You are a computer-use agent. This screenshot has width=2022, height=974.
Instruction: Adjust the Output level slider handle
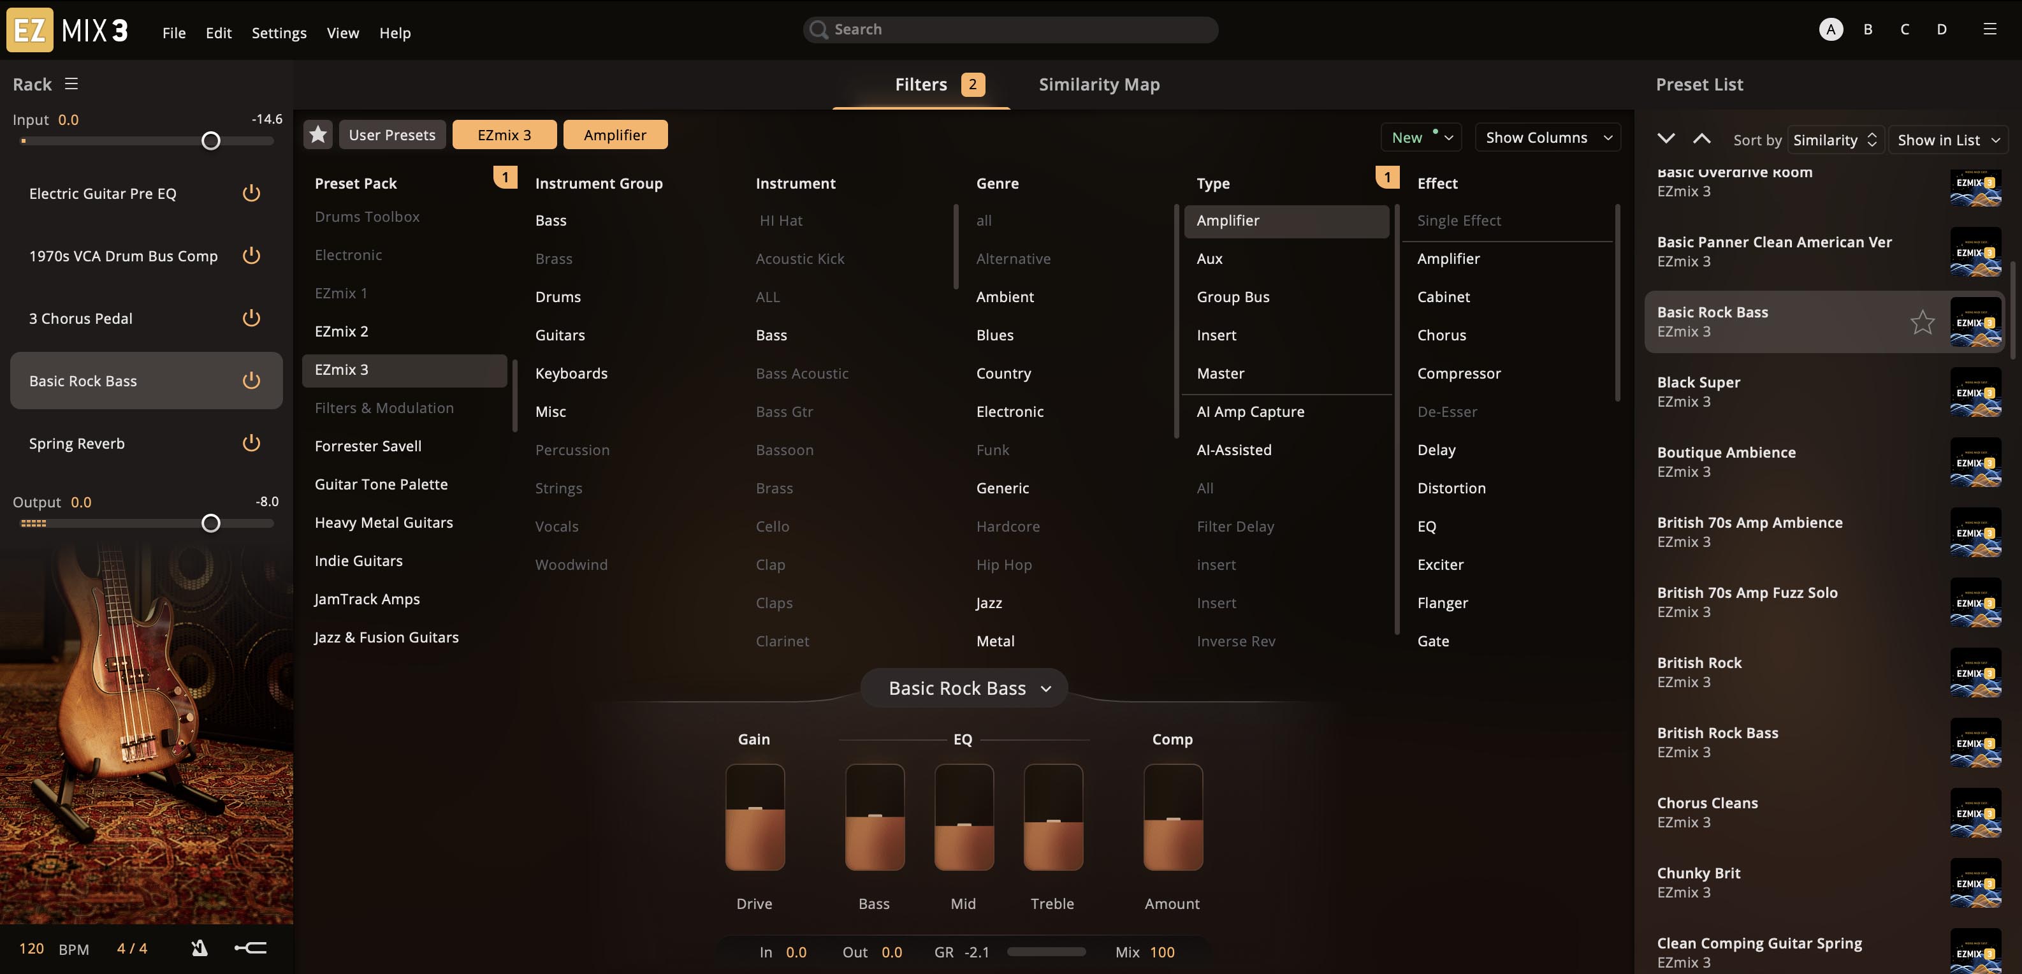(x=210, y=523)
